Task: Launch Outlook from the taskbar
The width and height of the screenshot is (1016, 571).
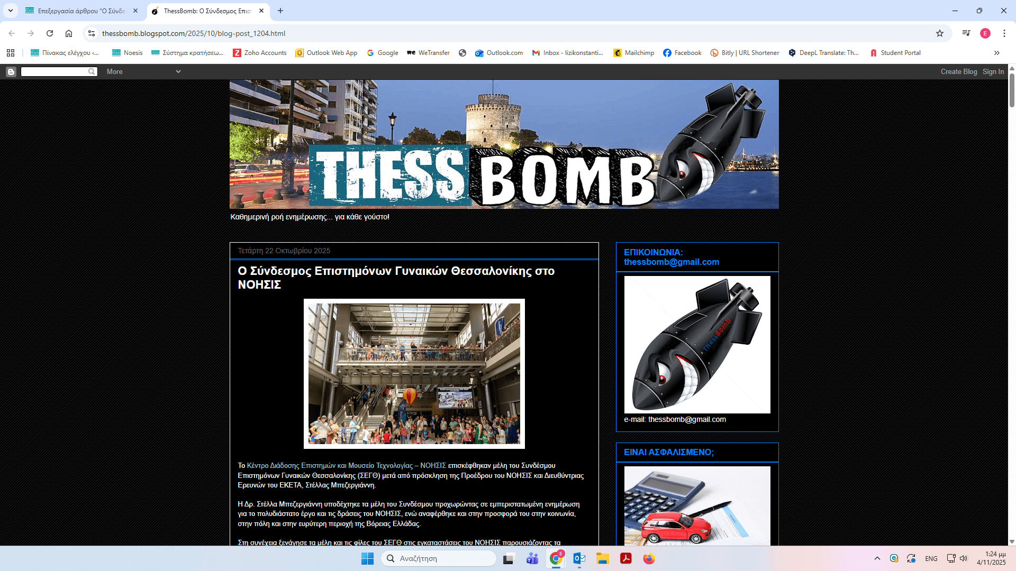Action: (579, 558)
